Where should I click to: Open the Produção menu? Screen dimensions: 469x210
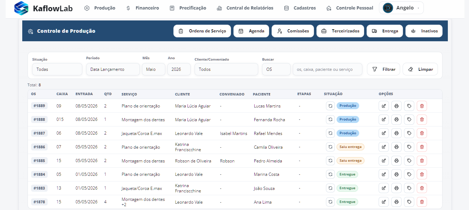100,8
